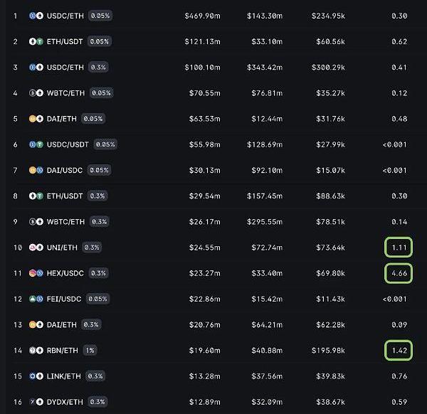Click the DAI/ETH 0.05% pair icons
427x414 pixels.
[35, 118]
